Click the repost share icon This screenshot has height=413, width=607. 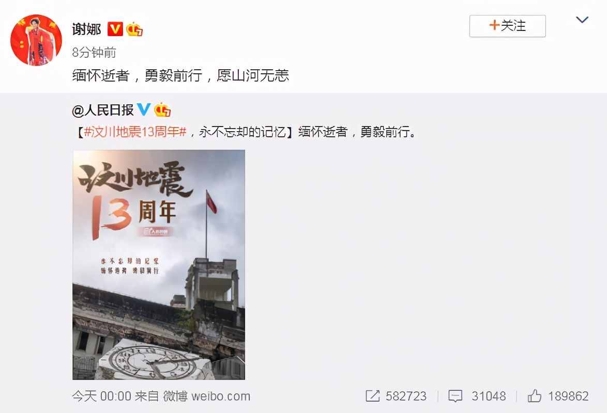[x=372, y=395]
